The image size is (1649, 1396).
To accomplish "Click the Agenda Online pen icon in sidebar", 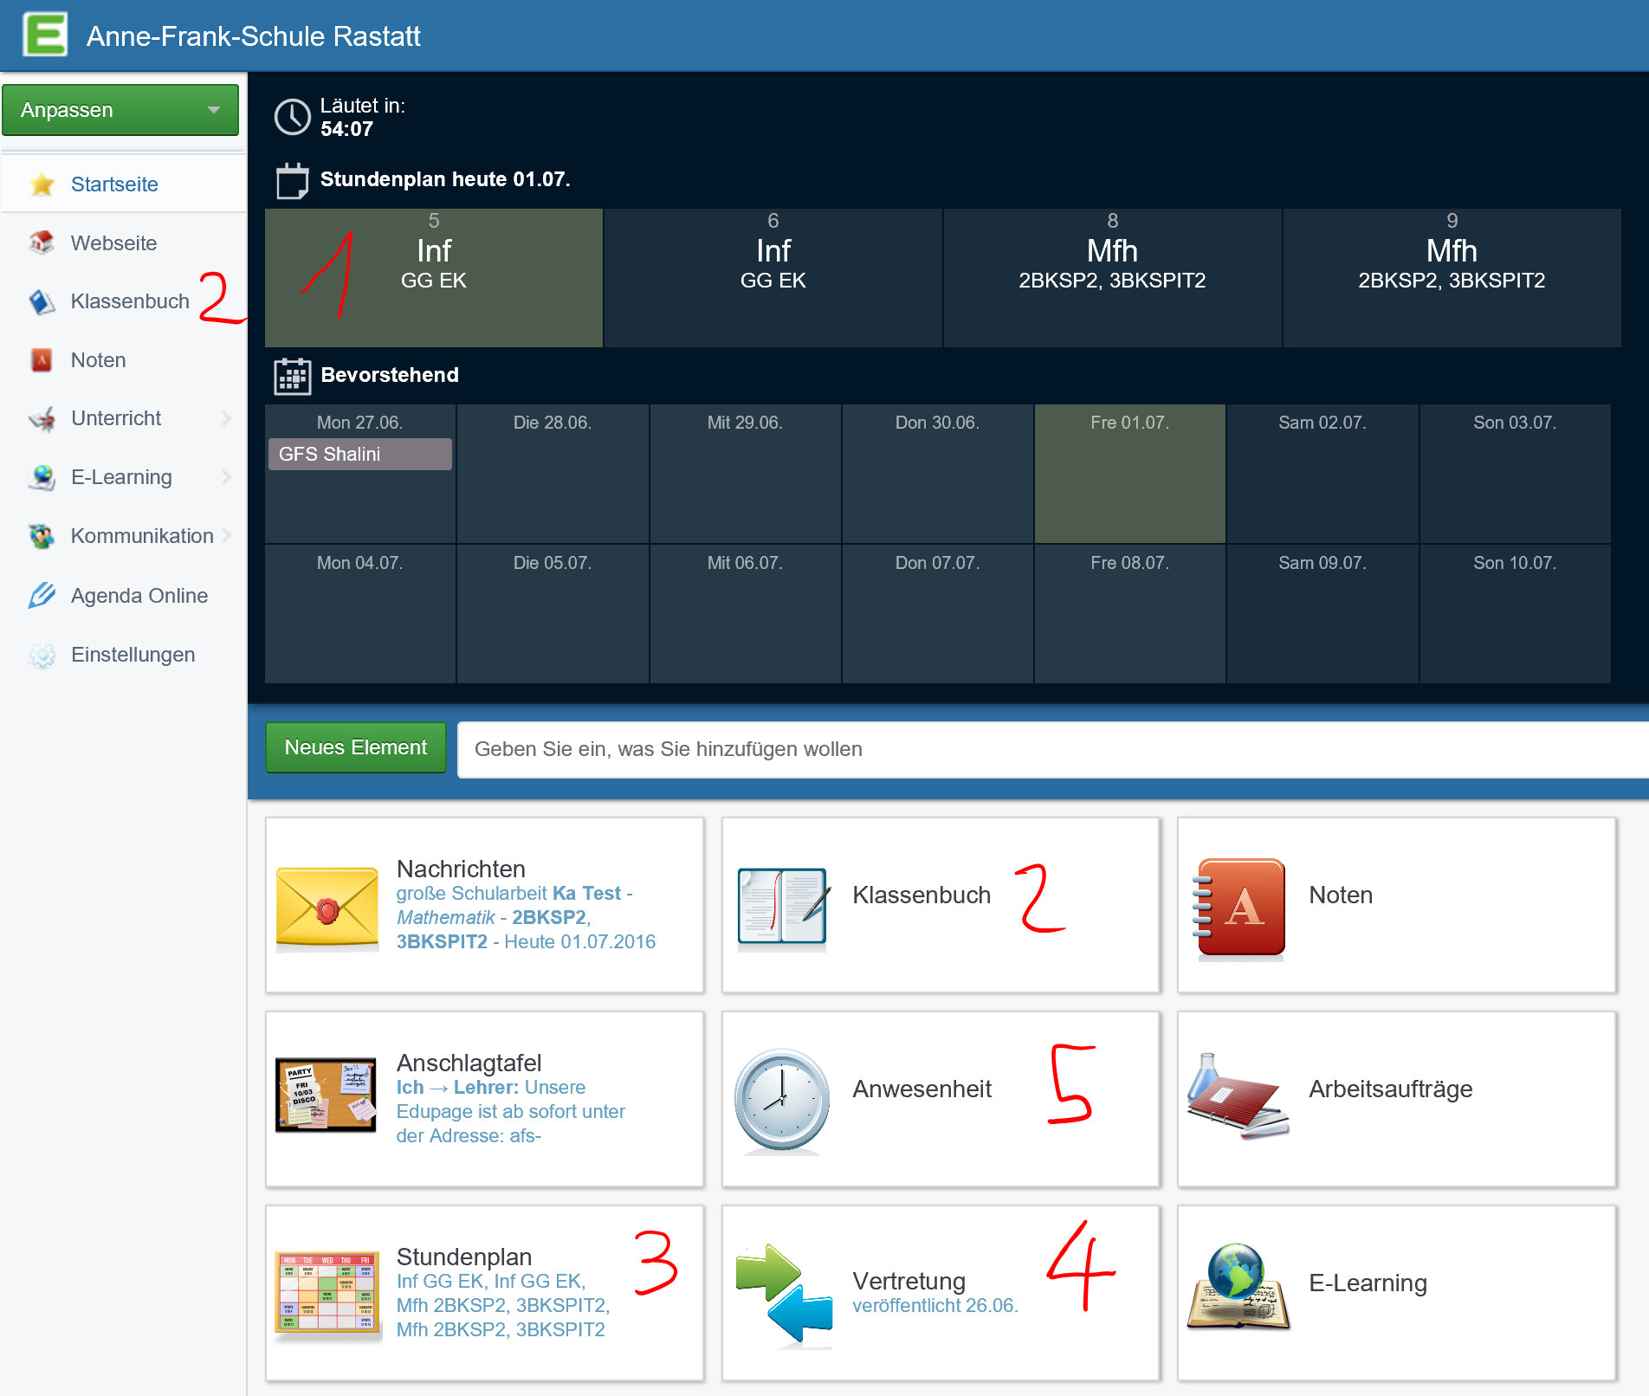I will pos(41,595).
